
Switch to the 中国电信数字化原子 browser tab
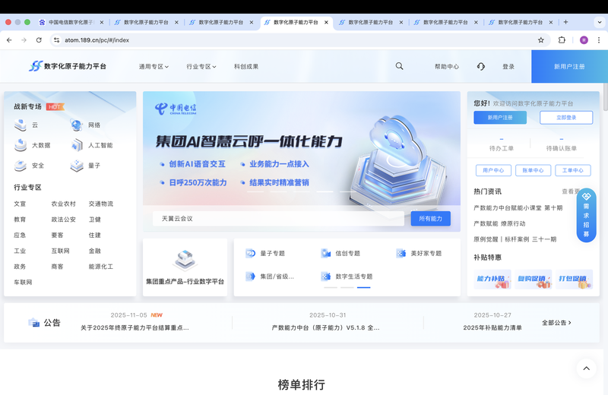pyautogui.click(x=71, y=22)
